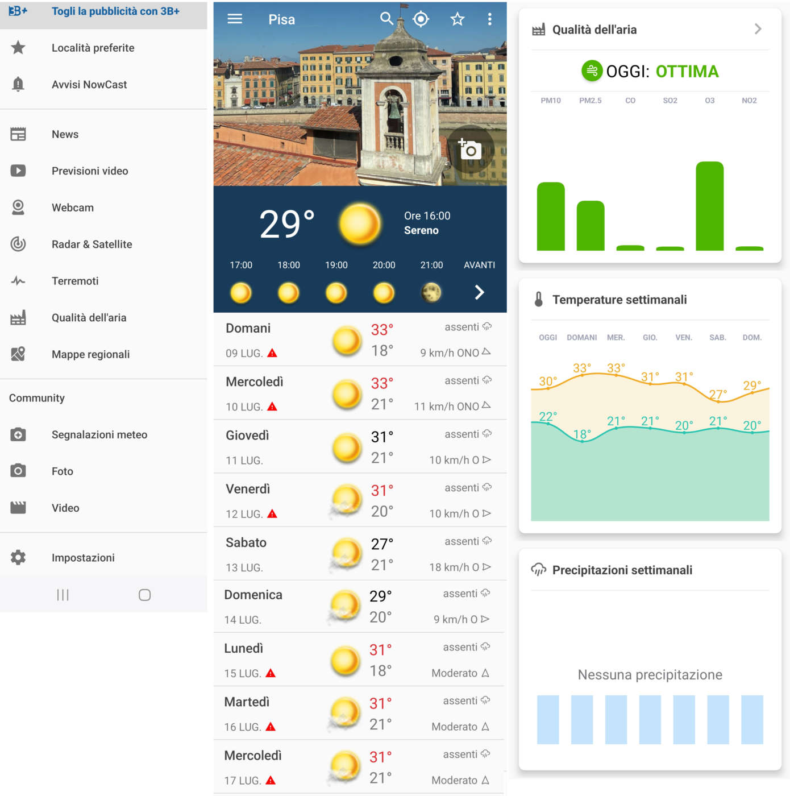Open Qualità dell'aria from the sidebar
790x796 pixels.
89,317
